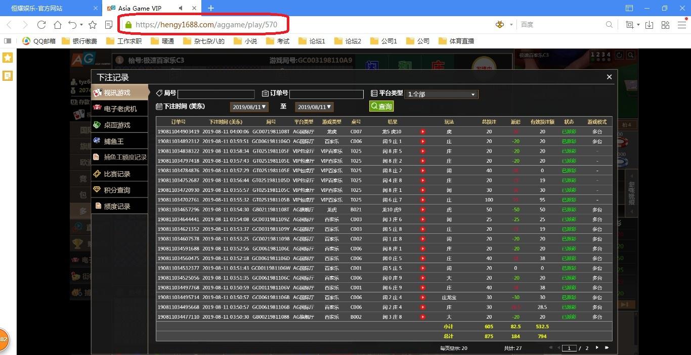Play video for order 190811034752687
This screenshot has height=355, width=691.
[423, 180]
